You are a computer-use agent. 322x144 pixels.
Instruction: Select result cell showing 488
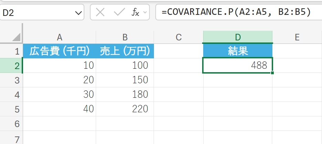click(238, 66)
